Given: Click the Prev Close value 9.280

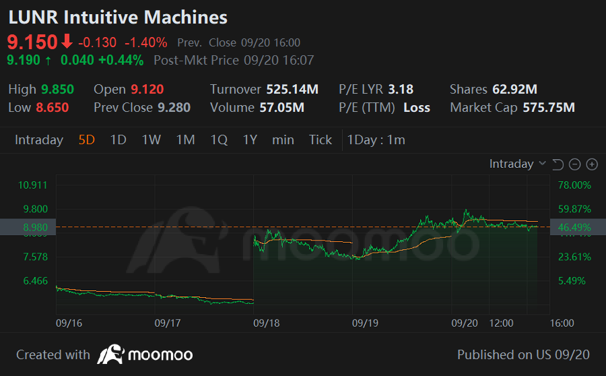Looking at the screenshot, I should [174, 108].
